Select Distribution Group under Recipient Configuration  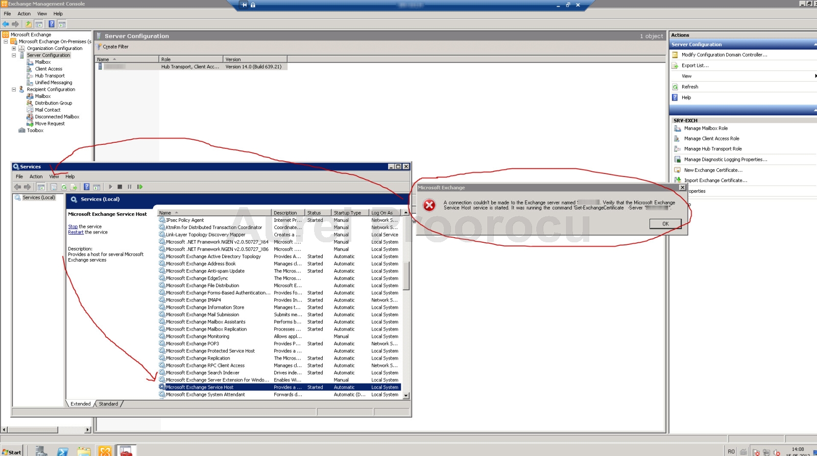(x=53, y=103)
